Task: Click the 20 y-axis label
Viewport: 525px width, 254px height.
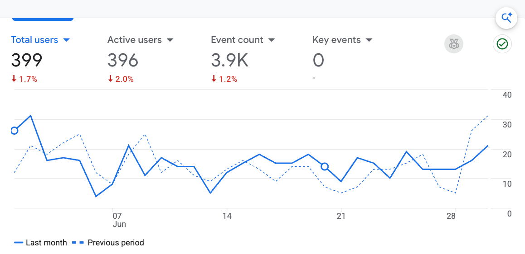Action: (507, 154)
